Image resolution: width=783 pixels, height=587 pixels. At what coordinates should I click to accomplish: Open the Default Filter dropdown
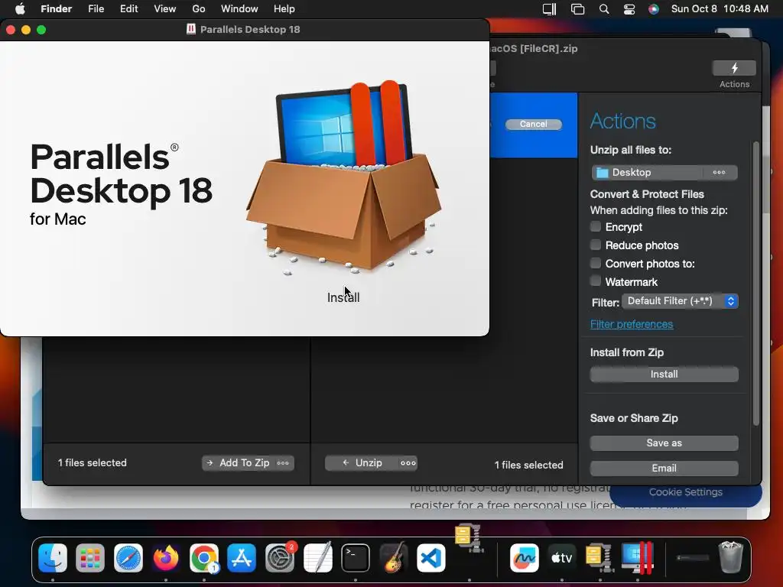coord(680,301)
